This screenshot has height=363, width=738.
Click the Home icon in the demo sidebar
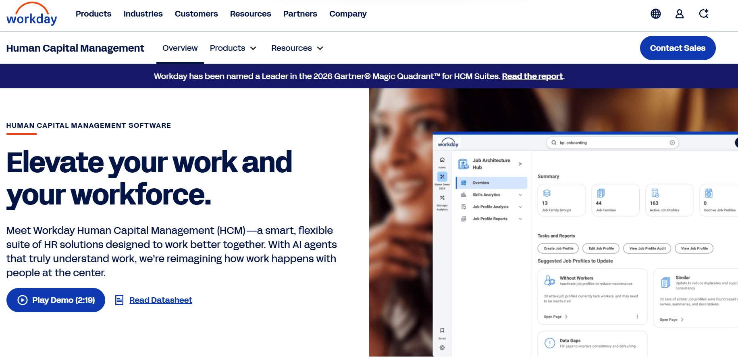442,160
